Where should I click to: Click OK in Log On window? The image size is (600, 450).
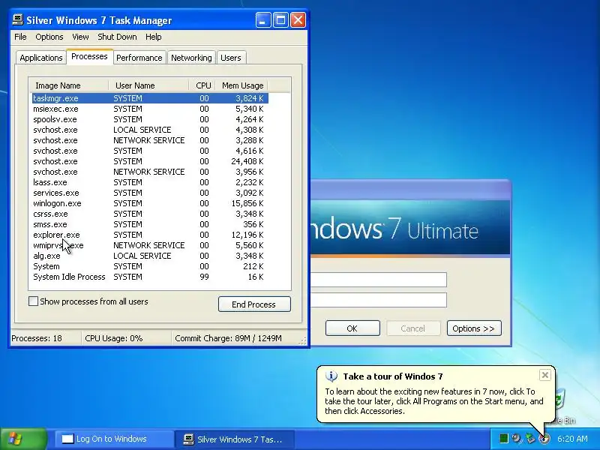click(x=352, y=328)
